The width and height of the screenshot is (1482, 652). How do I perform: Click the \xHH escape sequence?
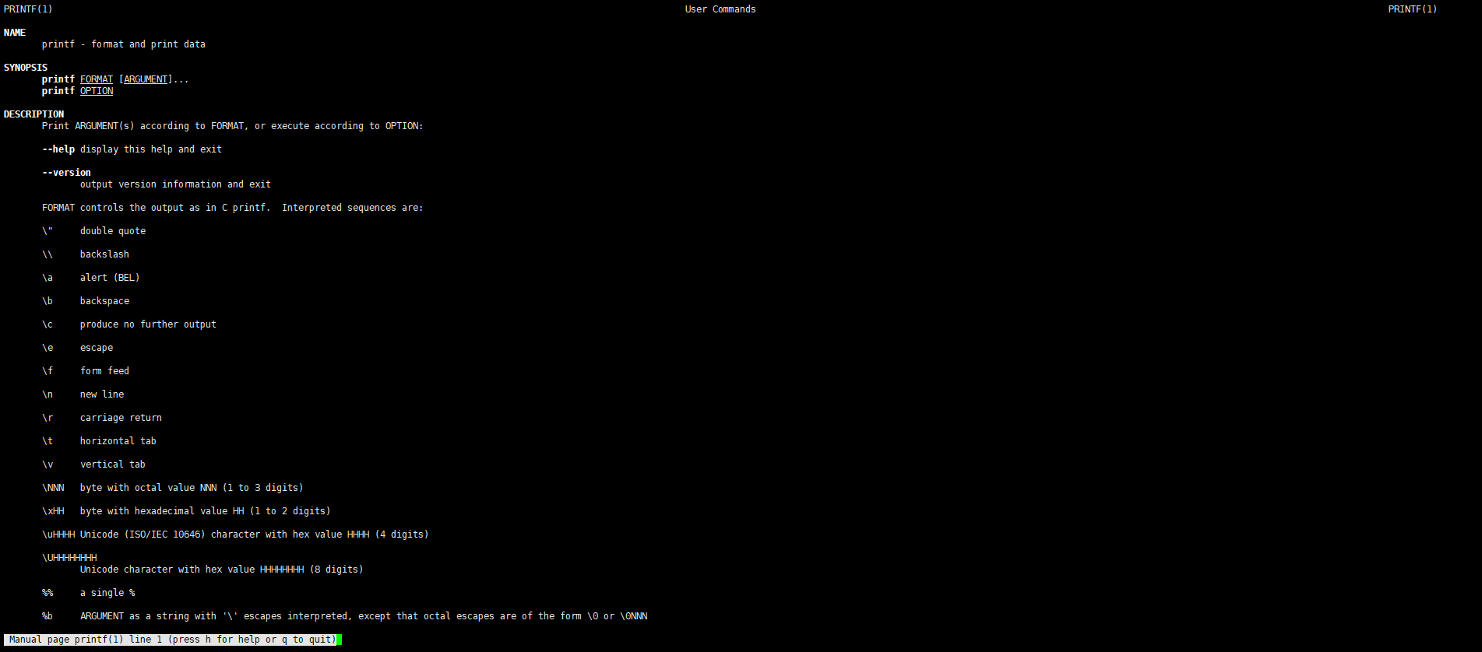pos(53,511)
